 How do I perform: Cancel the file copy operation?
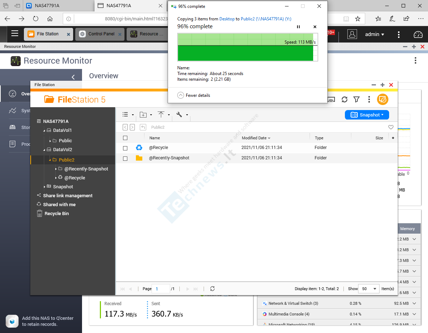(x=315, y=27)
